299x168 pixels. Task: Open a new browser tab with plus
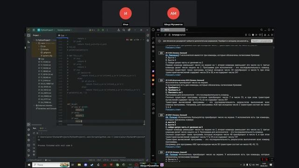pyautogui.click(x=187, y=30)
